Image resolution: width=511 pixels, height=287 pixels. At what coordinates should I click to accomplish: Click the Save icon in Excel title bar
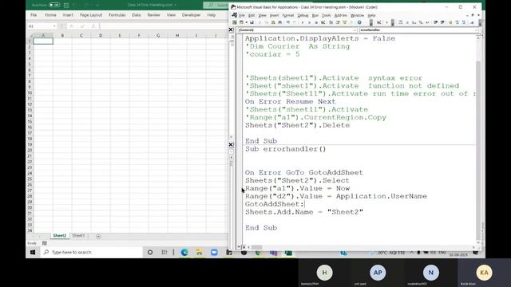(66, 5)
